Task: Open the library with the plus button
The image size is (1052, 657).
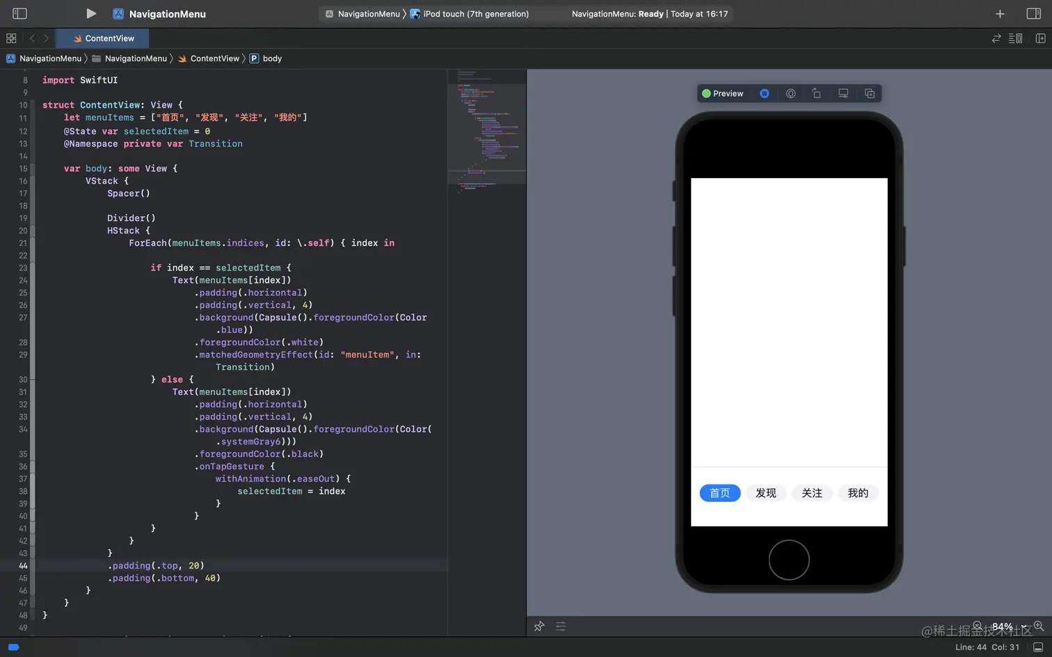Action: pyautogui.click(x=1000, y=13)
